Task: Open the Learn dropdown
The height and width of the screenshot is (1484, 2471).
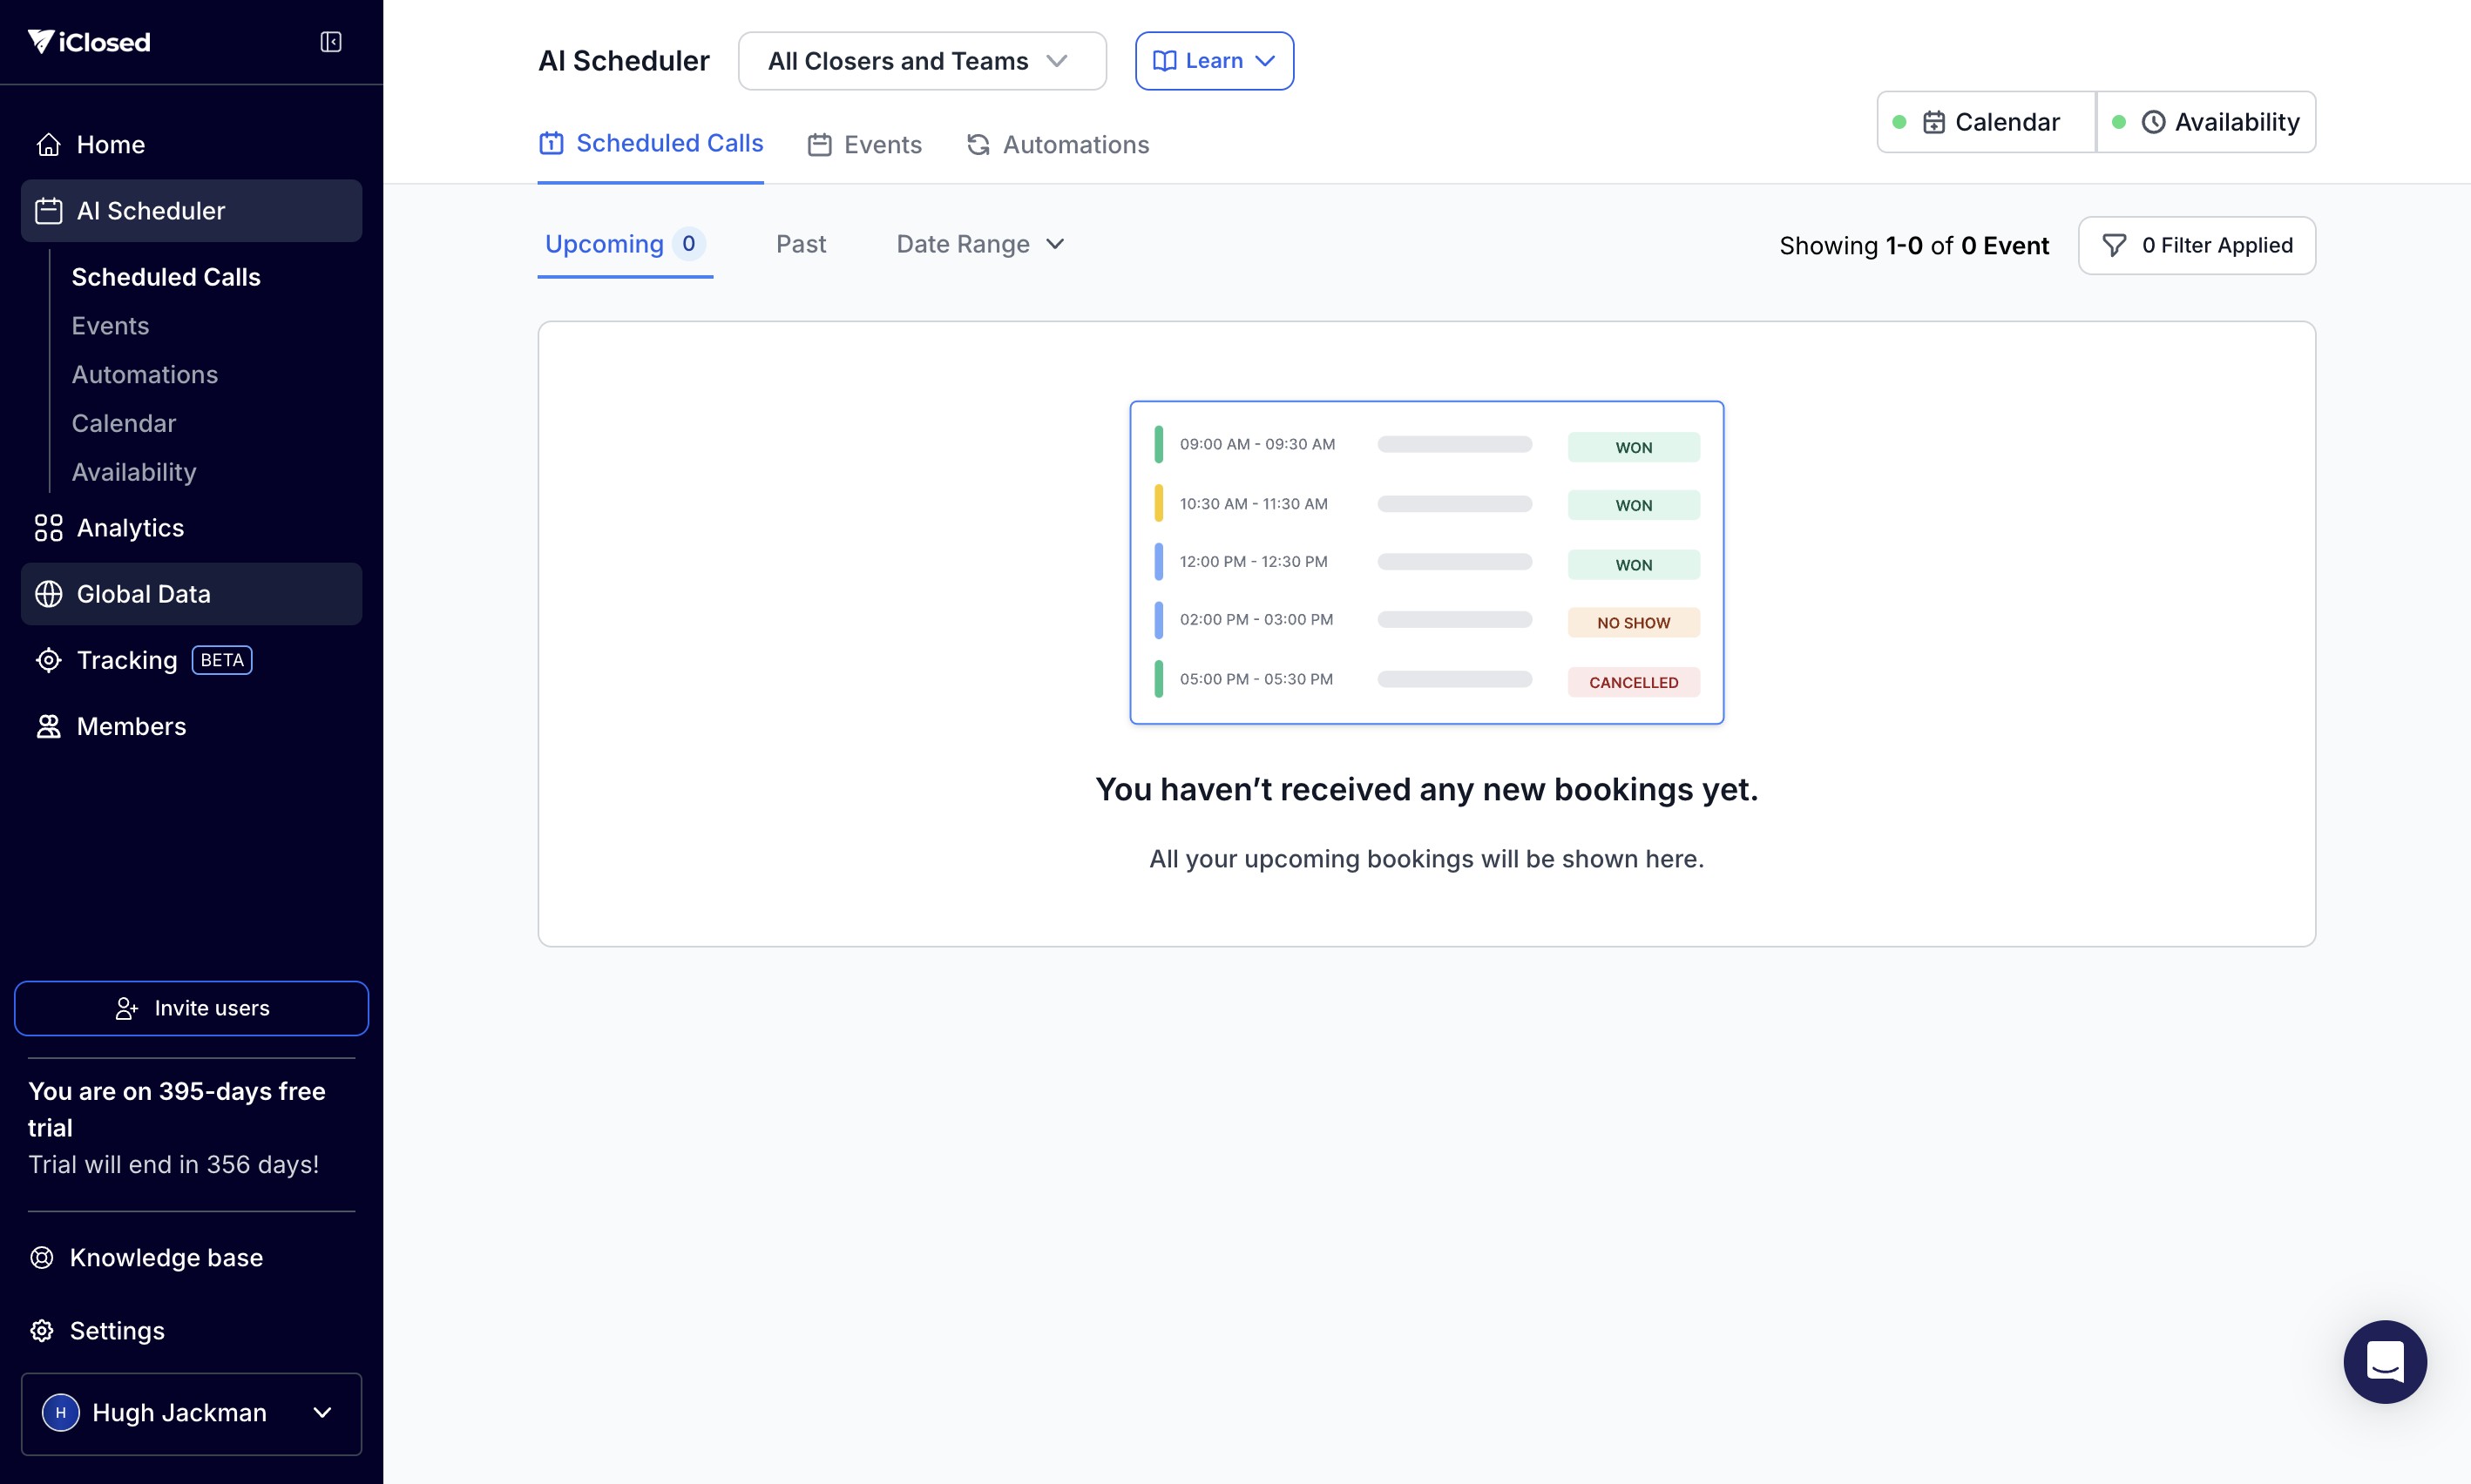Action: (x=1214, y=61)
